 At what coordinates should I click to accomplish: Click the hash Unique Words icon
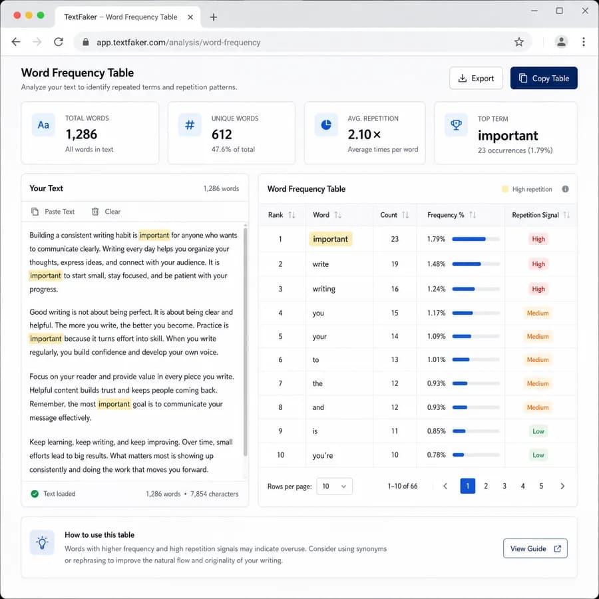[x=190, y=125]
